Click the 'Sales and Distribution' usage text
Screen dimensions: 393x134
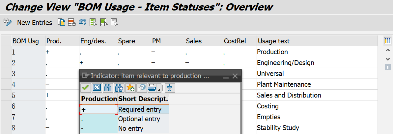[289, 95]
